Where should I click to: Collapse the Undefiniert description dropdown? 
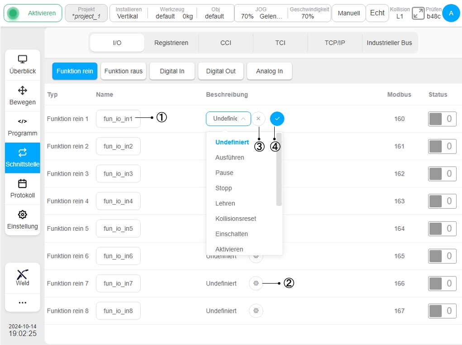[229, 118]
